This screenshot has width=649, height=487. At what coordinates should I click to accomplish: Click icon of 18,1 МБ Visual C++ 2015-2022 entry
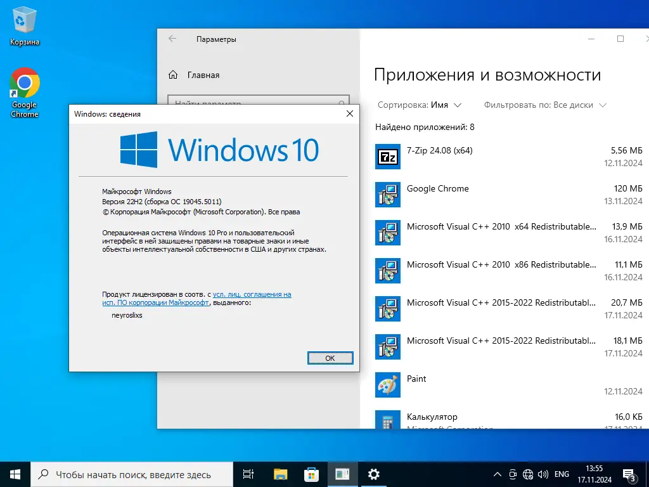tap(387, 347)
